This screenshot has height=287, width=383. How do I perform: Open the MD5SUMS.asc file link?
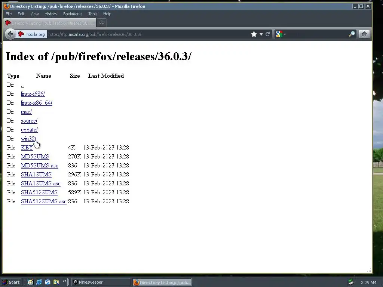[39, 166]
